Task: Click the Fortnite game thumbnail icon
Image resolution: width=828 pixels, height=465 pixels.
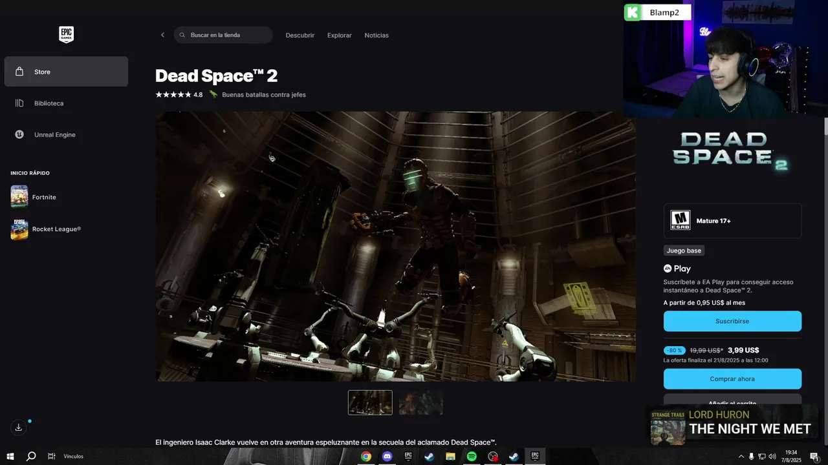Action: [x=19, y=197]
